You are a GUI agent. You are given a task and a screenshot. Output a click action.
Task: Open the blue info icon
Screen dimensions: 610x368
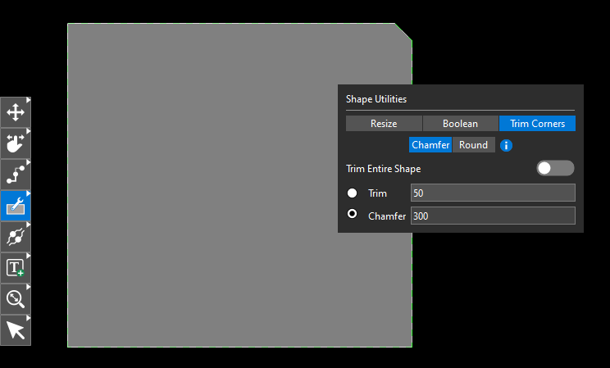506,146
